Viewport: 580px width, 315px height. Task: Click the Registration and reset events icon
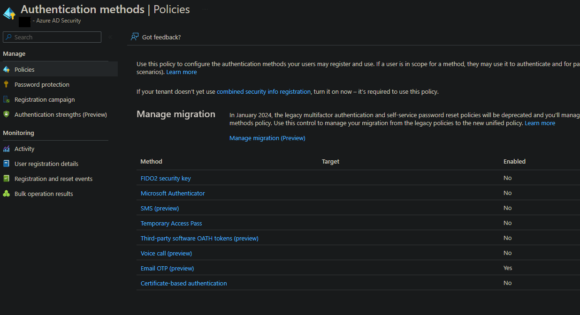(6, 179)
